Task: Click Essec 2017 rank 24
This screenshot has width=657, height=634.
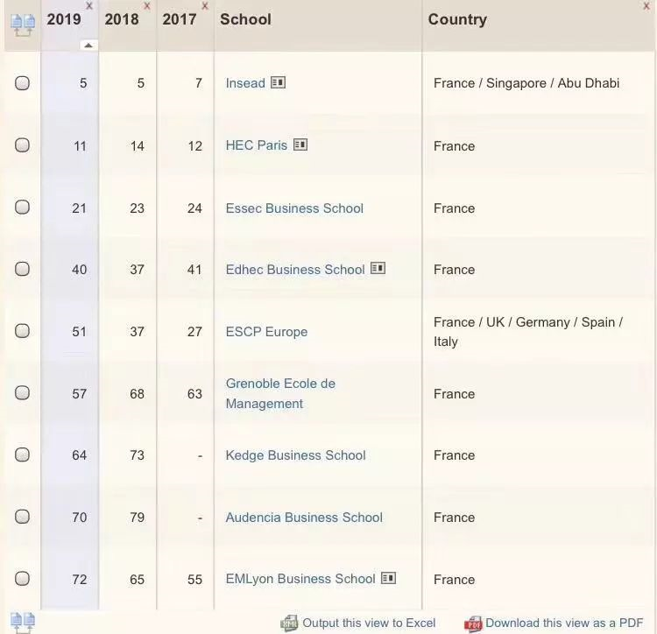Action: [194, 208]
